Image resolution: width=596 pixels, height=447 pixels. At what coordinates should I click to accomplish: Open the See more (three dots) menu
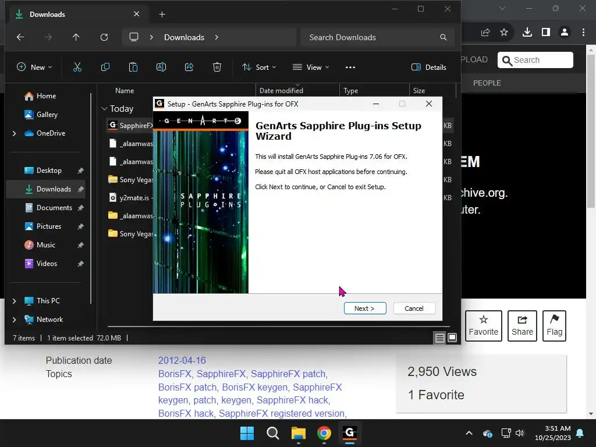[350, 68]
